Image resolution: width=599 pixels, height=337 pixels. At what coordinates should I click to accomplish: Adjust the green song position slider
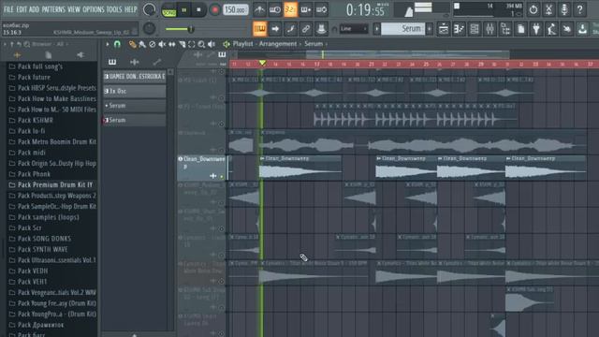(190, 29)
